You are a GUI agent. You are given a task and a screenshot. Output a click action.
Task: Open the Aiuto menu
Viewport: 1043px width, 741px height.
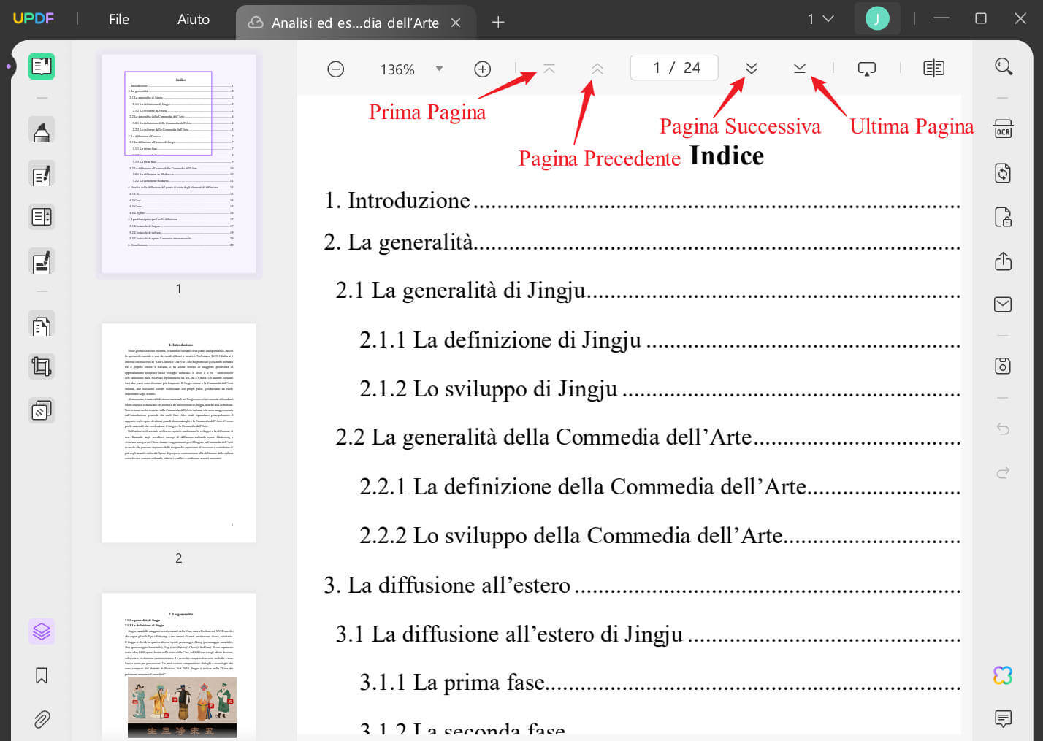point(194,20)
